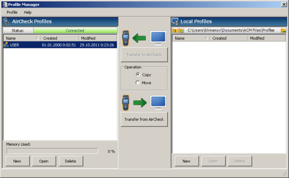Click the Local Profiles computer icon
Screen dimensions: 289x178
click(175, 22)
